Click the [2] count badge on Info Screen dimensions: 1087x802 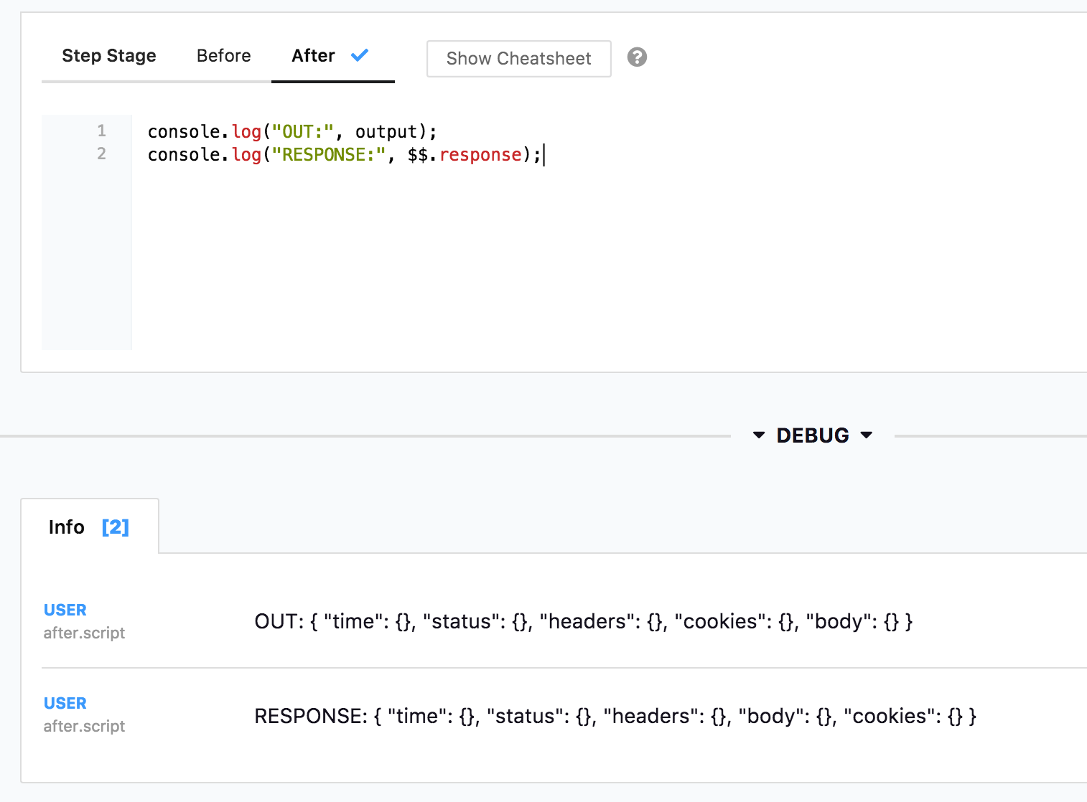pos(116,527)
